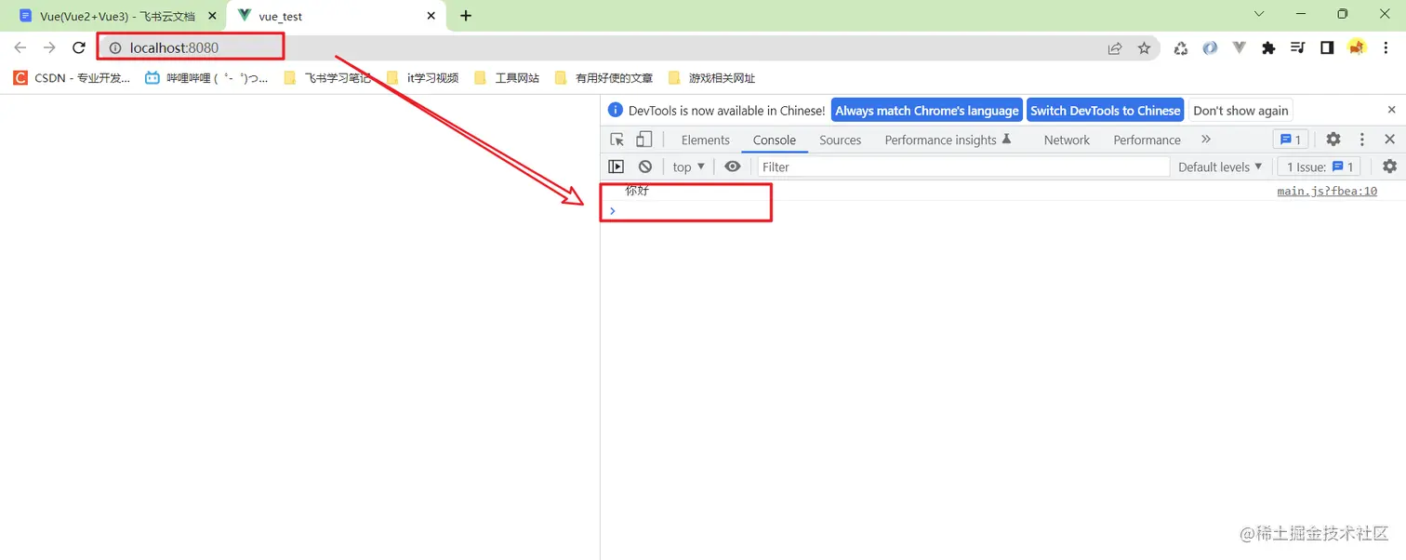Open DevTools settings gear icon
The height and width of the screenshot is (560, 1406).
[1333, 139]
